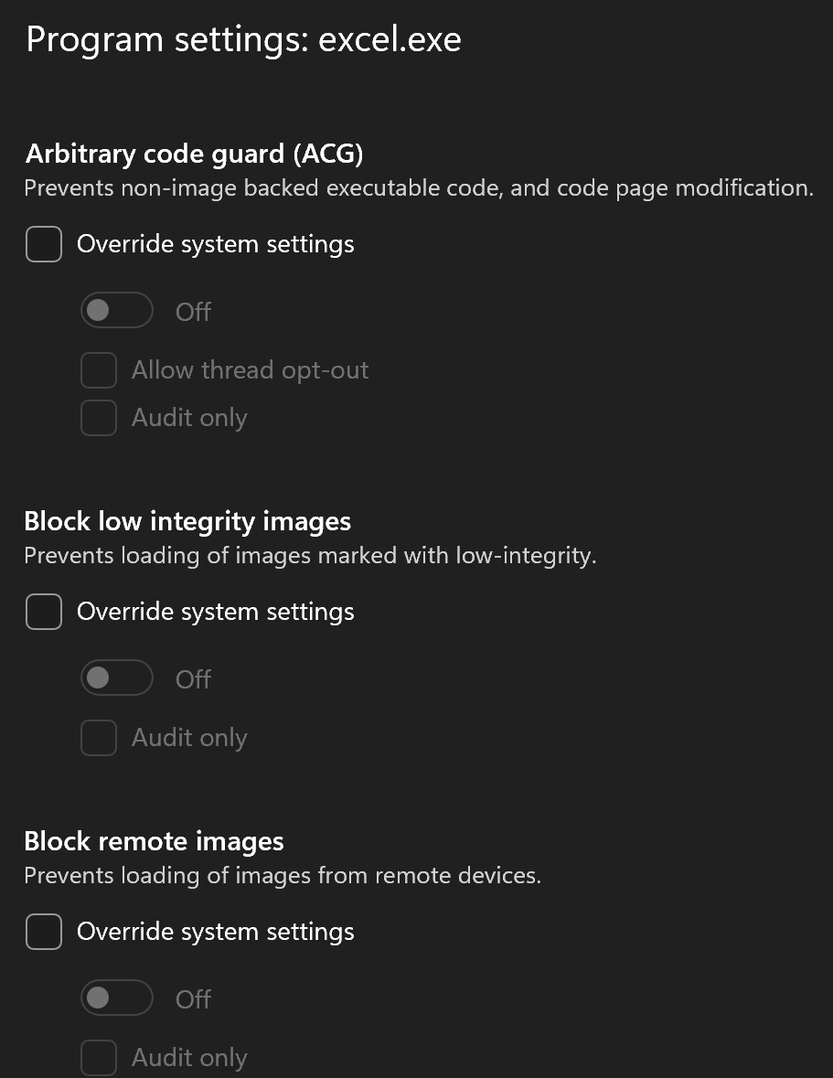Click the Block remote images heading
Image resolution: width=833 pixels, height=1078 pixels.
154,841
